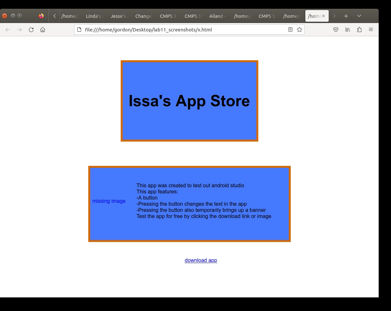
Task: Open the Save to Pocket icon
Action: 336,30
